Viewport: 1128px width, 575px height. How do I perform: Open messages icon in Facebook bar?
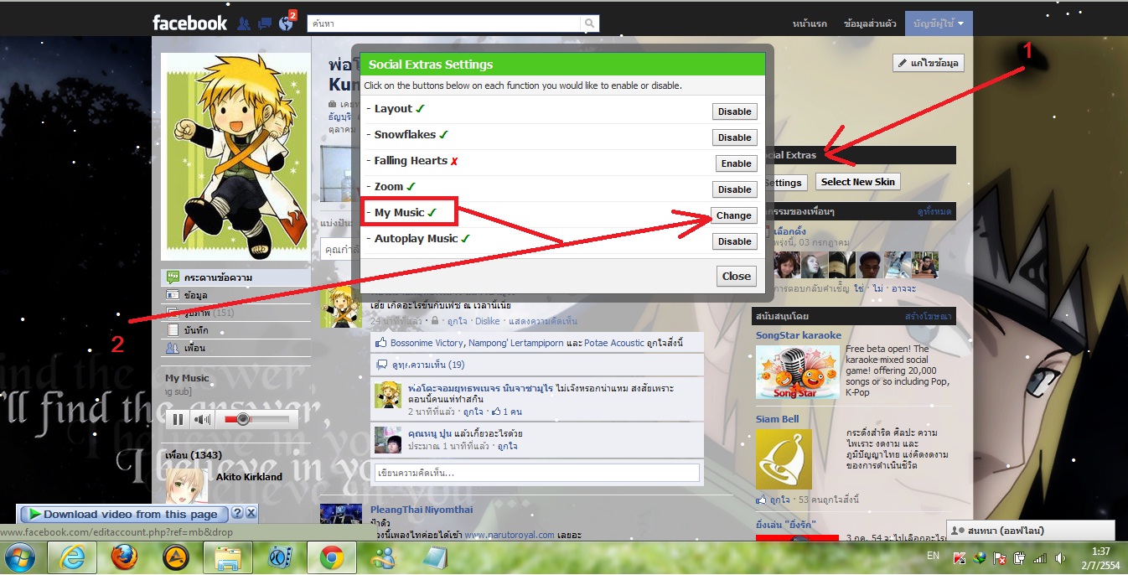[x=265, y=23]
